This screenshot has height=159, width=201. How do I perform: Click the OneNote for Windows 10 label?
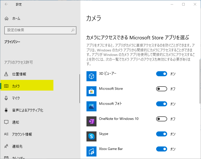(x=119, y=119)
